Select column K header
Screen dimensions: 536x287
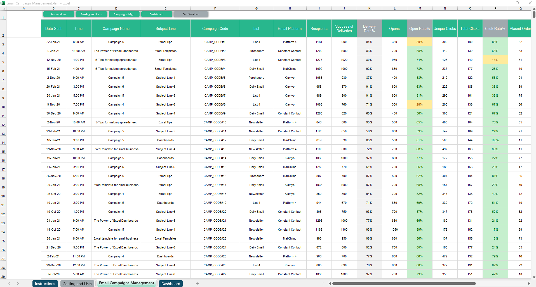[369, 8]
